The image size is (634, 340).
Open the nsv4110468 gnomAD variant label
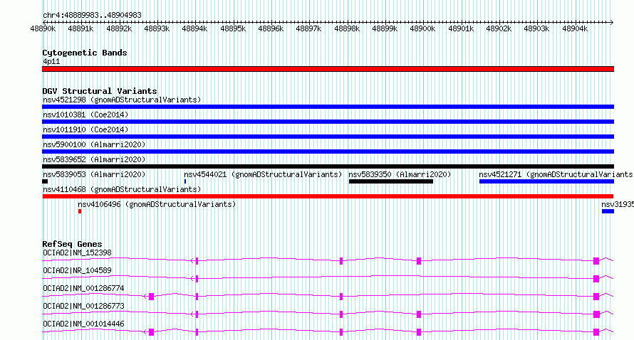pyautogui.click(x=122, y=189)
